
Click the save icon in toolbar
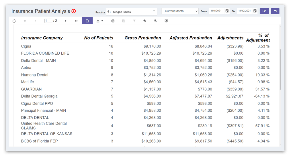pos(123,21)
